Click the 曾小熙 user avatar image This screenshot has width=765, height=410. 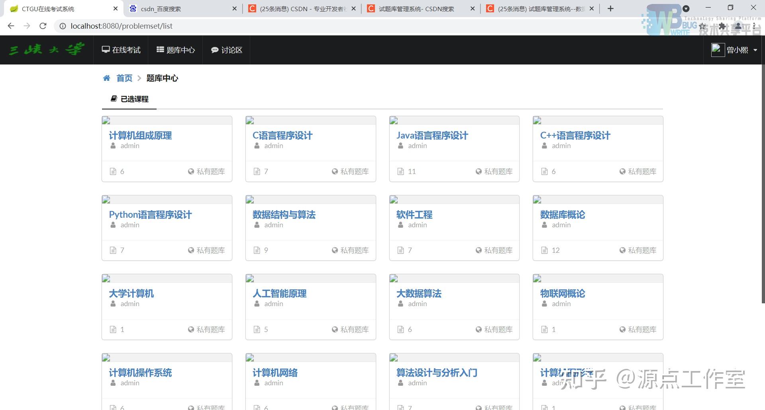[718, 50]
